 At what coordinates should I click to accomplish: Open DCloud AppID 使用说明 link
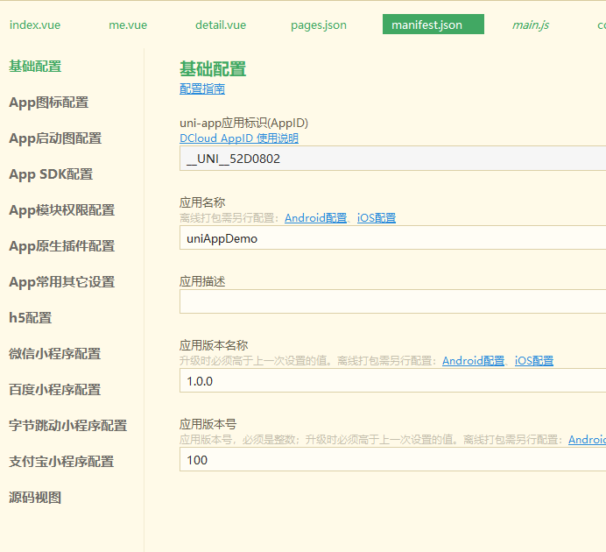tap(239, 138)
